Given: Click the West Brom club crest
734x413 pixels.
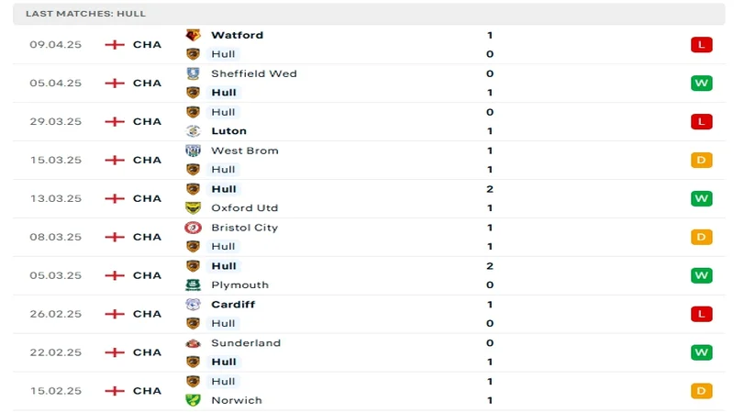Looking at the screenshot, I should 193,151.
